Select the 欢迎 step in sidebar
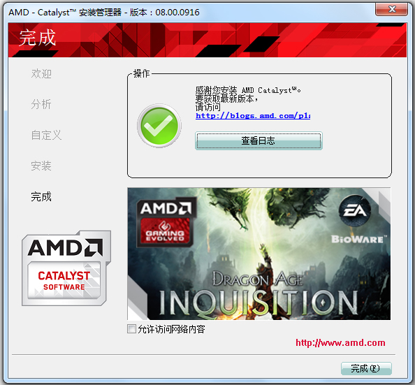Screen dimensions: 415x385 coord(41,73)
